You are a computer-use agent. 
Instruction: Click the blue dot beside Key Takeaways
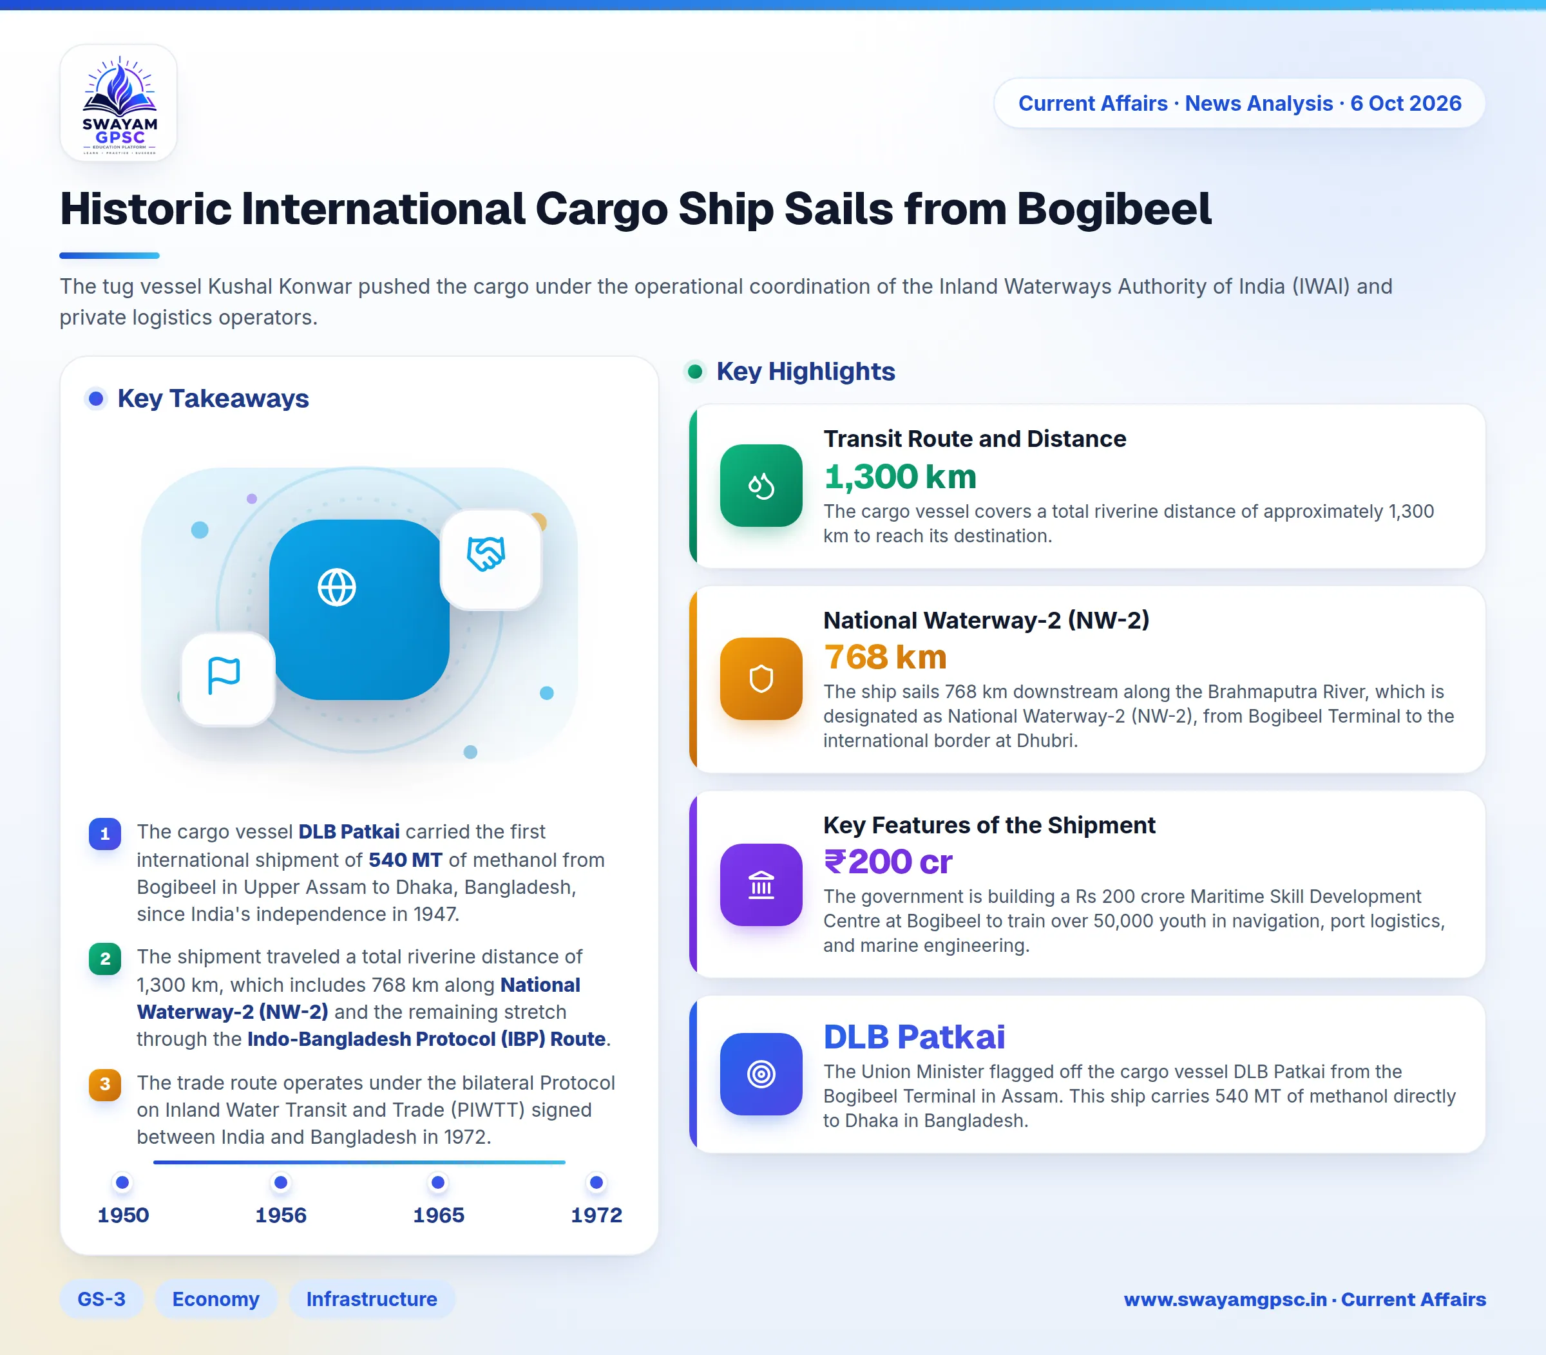[x=96, y=399]
